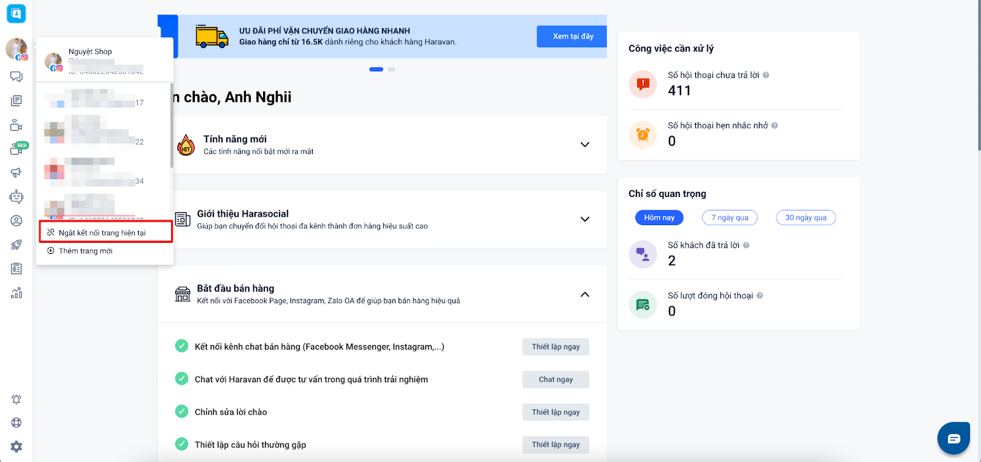Click the help icon beside 'Số lượt đóng hội thoại'

click(760, 295)
